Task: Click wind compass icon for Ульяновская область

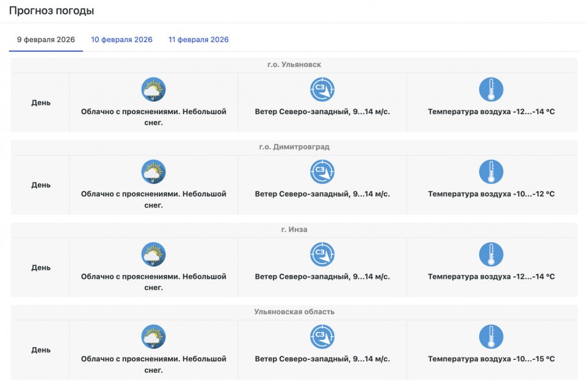Action: pos(322,337)
